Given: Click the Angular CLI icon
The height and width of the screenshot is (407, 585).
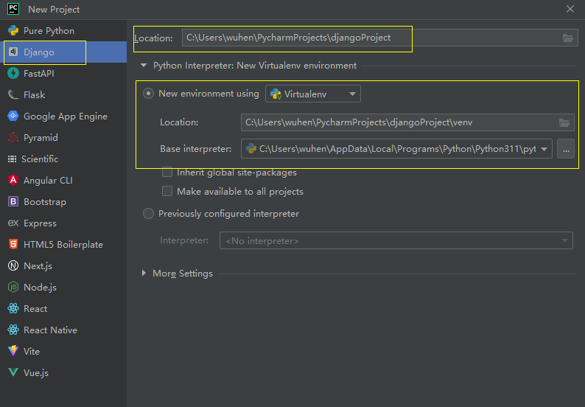Looking at the screenshot, I should (13, 181).
